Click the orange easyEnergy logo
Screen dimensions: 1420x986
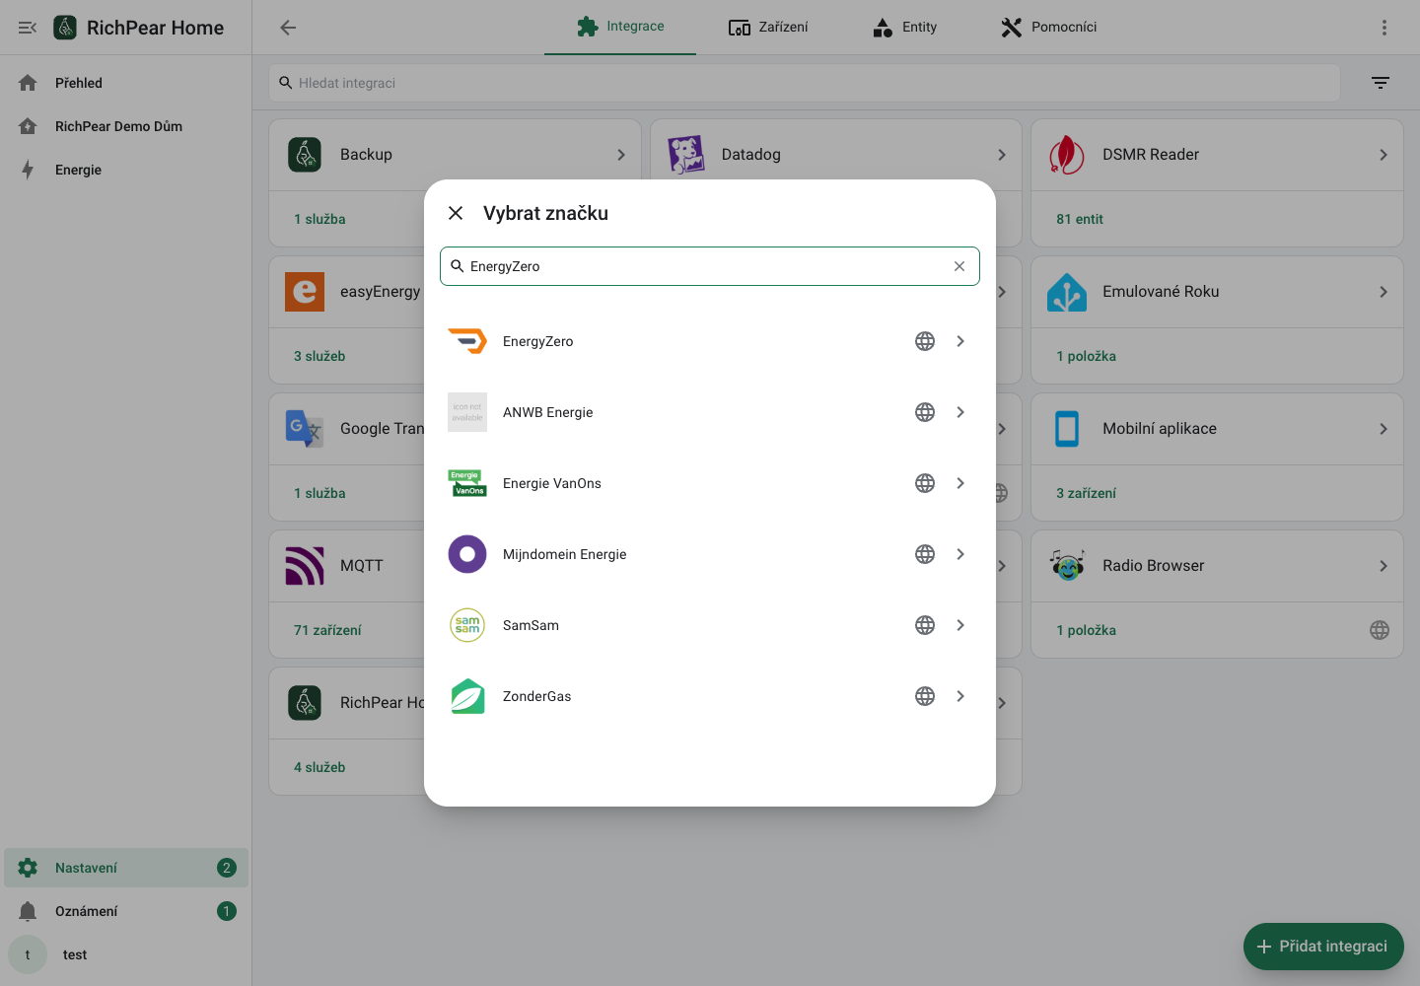[305, 292]
